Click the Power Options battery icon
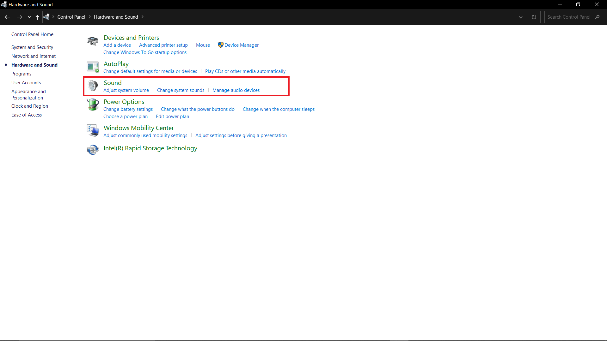Viewport: 607px width, 341px height. (x=93, y=105)
